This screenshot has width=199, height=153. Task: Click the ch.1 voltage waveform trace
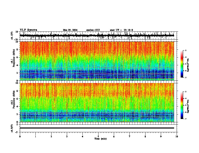[97, 35]
